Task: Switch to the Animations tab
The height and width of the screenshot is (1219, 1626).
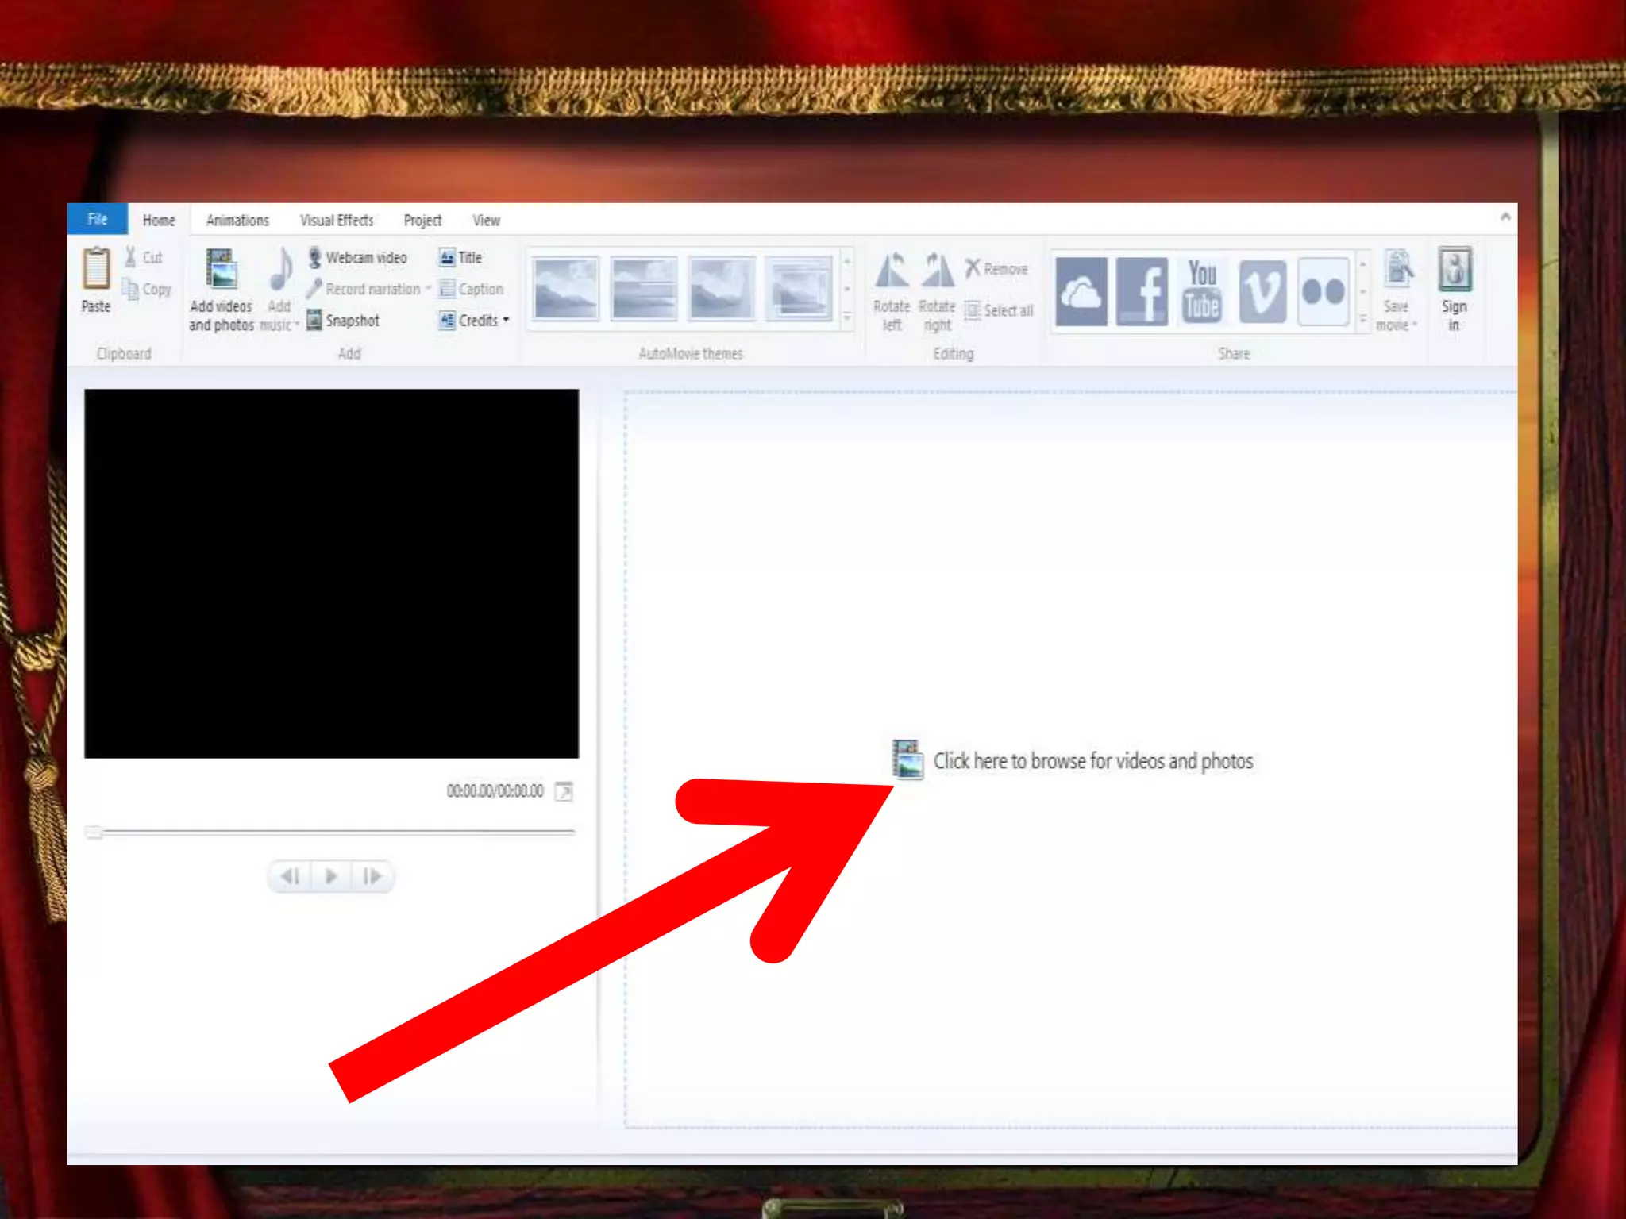Action: (x=237, y=221)
